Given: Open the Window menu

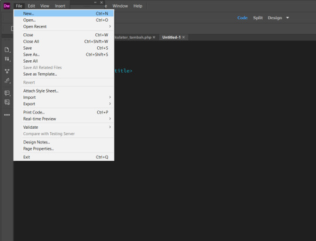Looking at the screenshot, I should (x=120, y=6).
